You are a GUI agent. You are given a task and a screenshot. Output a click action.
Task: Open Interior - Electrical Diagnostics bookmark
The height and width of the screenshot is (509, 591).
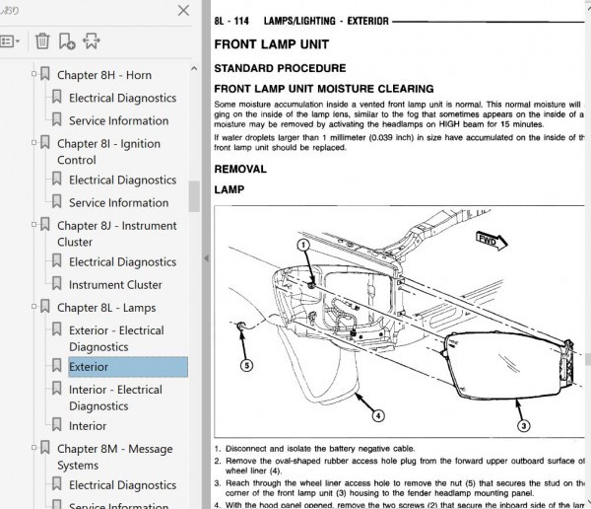coord(115,398)
